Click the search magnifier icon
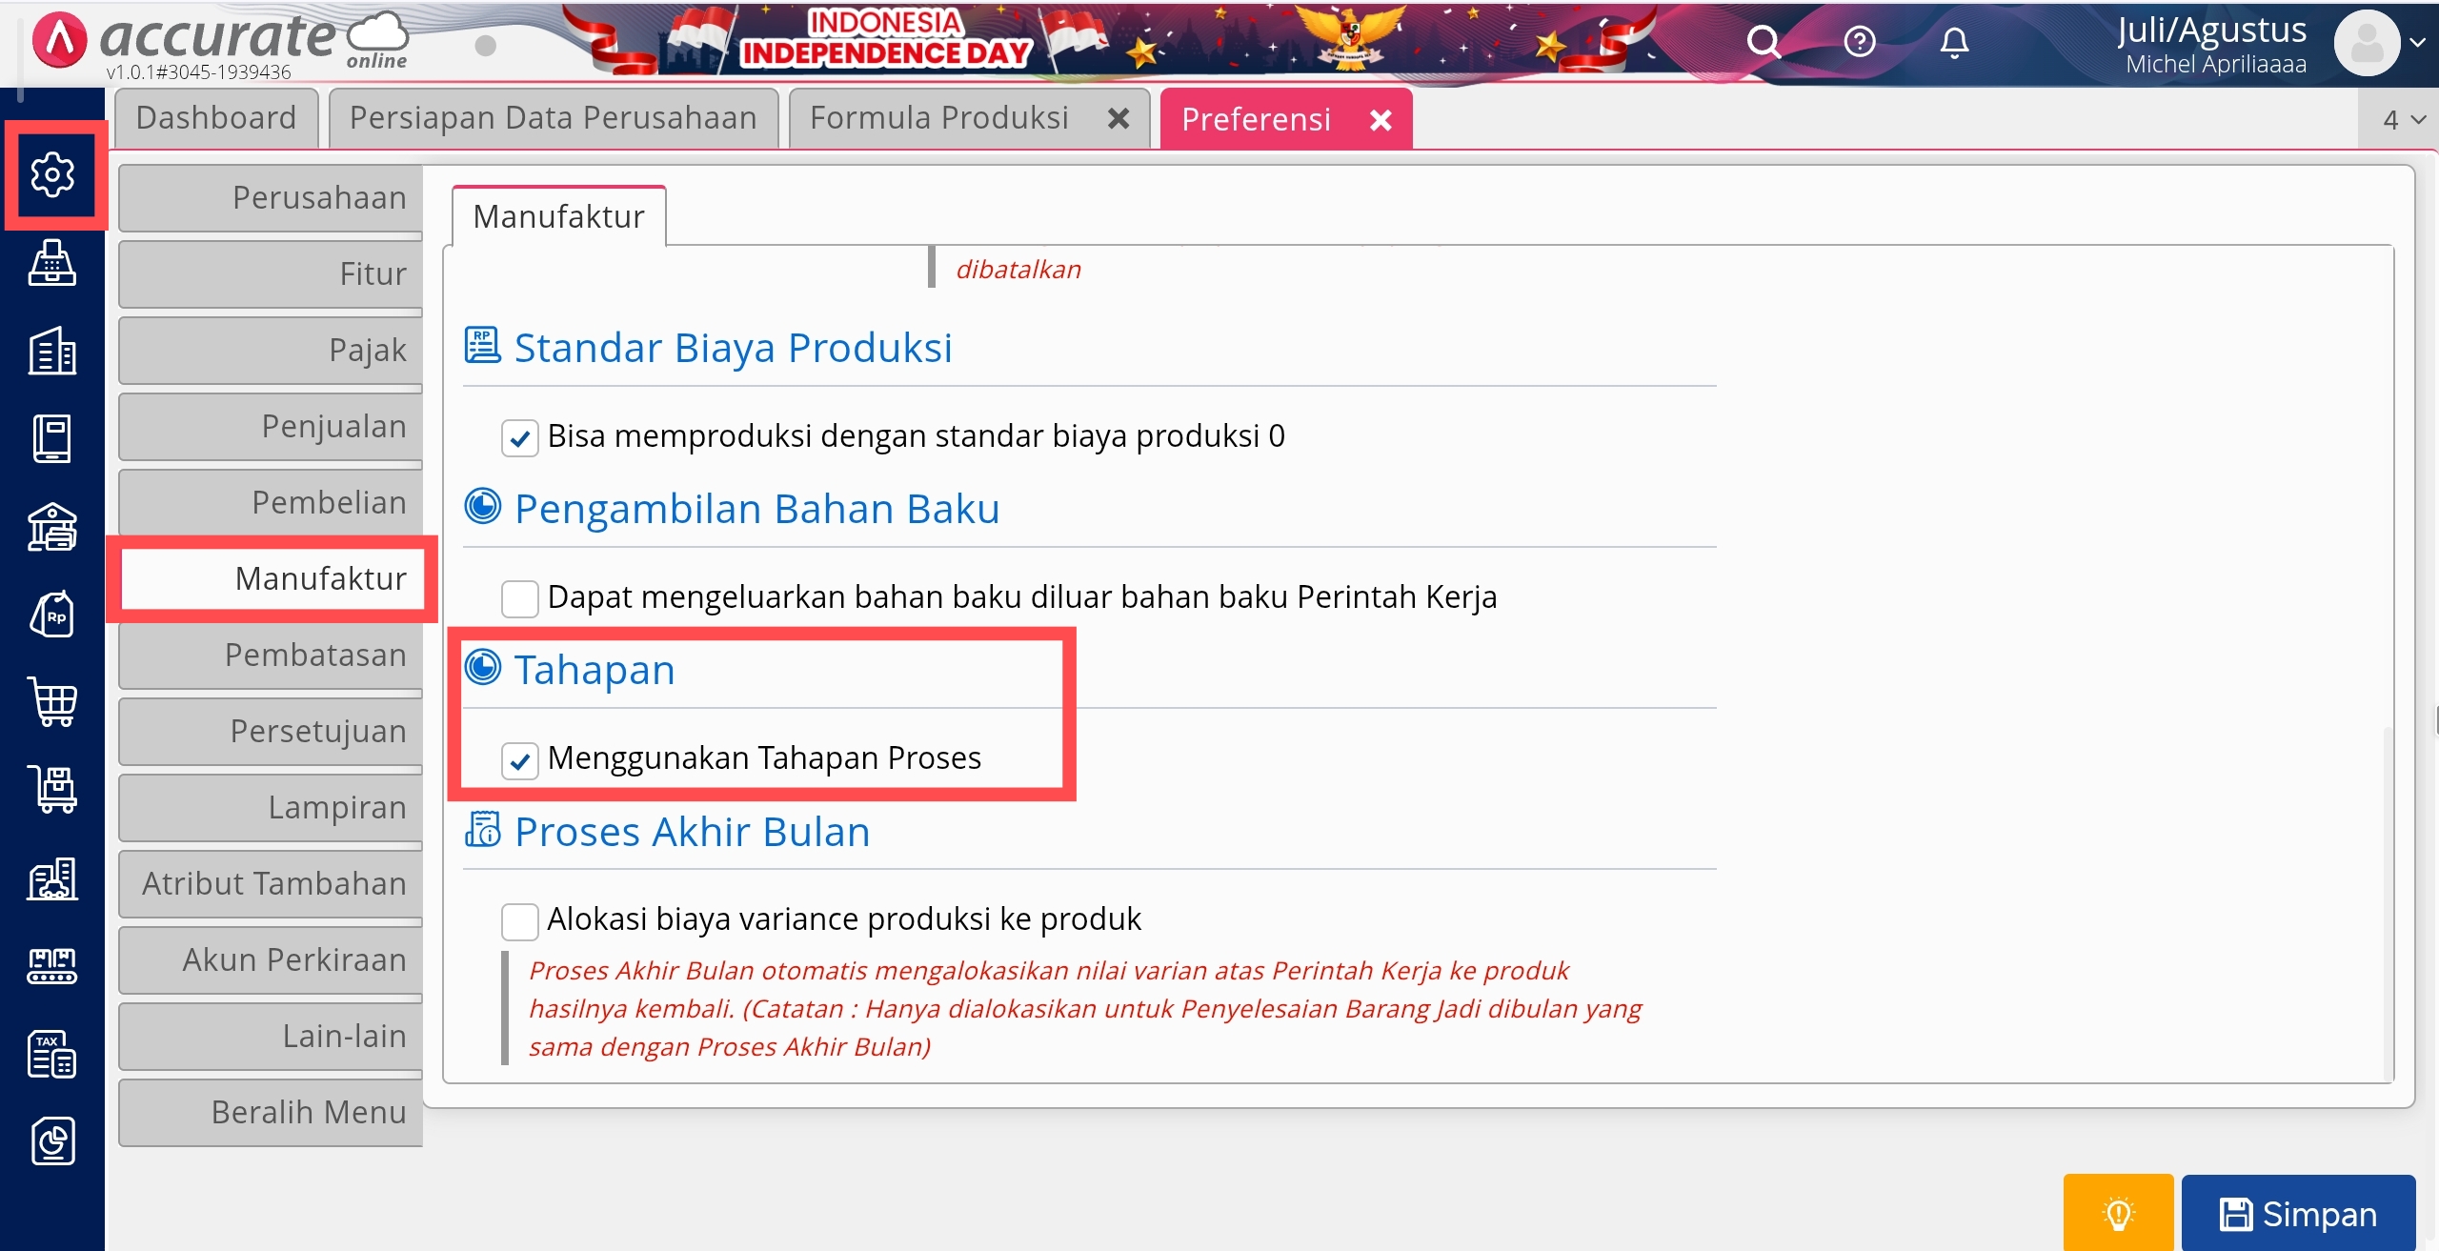Viewport: 2439px width, 1251px height. [1763, 42]
